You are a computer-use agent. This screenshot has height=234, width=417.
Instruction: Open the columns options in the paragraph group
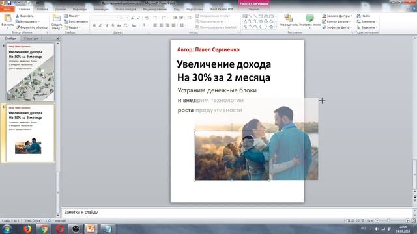(x=182, y=25)
